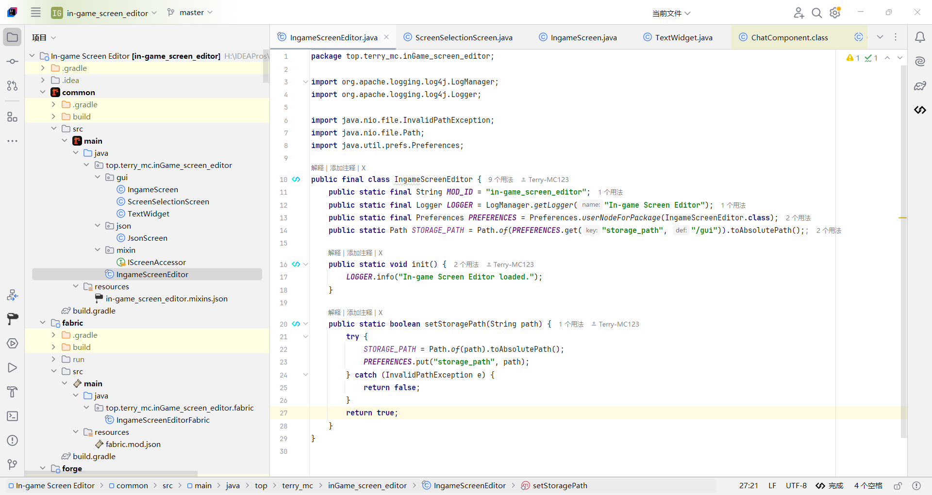Toggle read-only lock icon in status bar

(x=898, y=486)
